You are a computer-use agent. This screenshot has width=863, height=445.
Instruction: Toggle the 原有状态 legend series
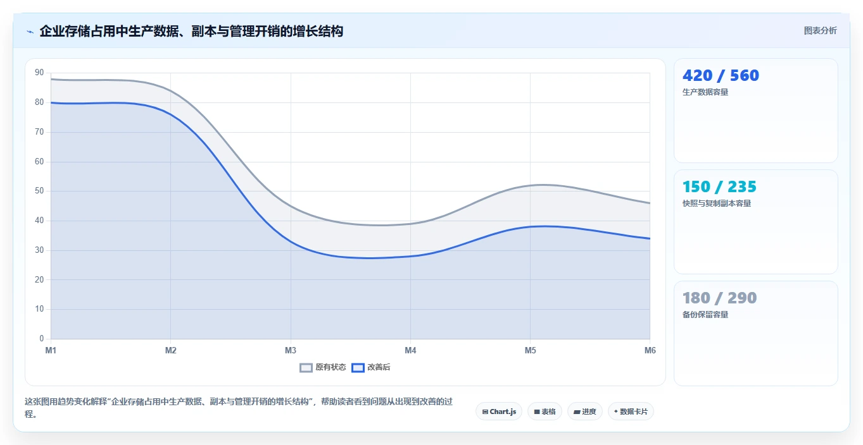click(323, 367)
